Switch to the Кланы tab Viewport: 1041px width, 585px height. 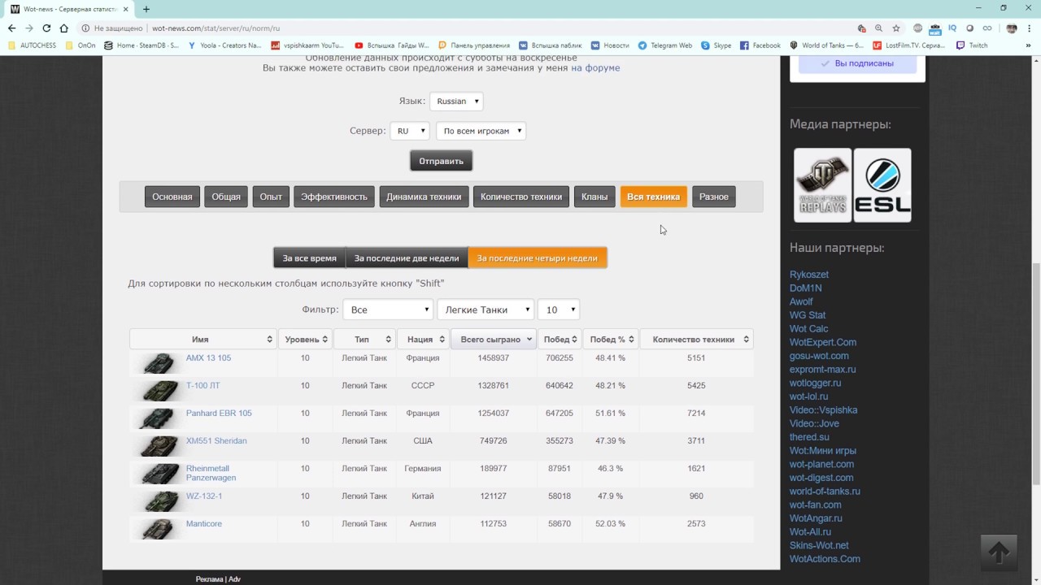(595, 197)
